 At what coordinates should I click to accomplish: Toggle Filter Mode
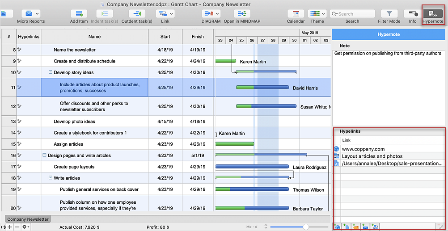(x=389, y=14)
